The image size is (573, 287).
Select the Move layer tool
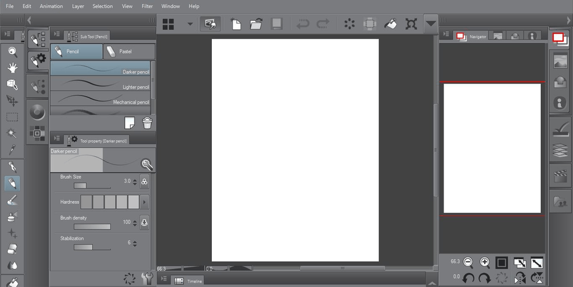13,101
